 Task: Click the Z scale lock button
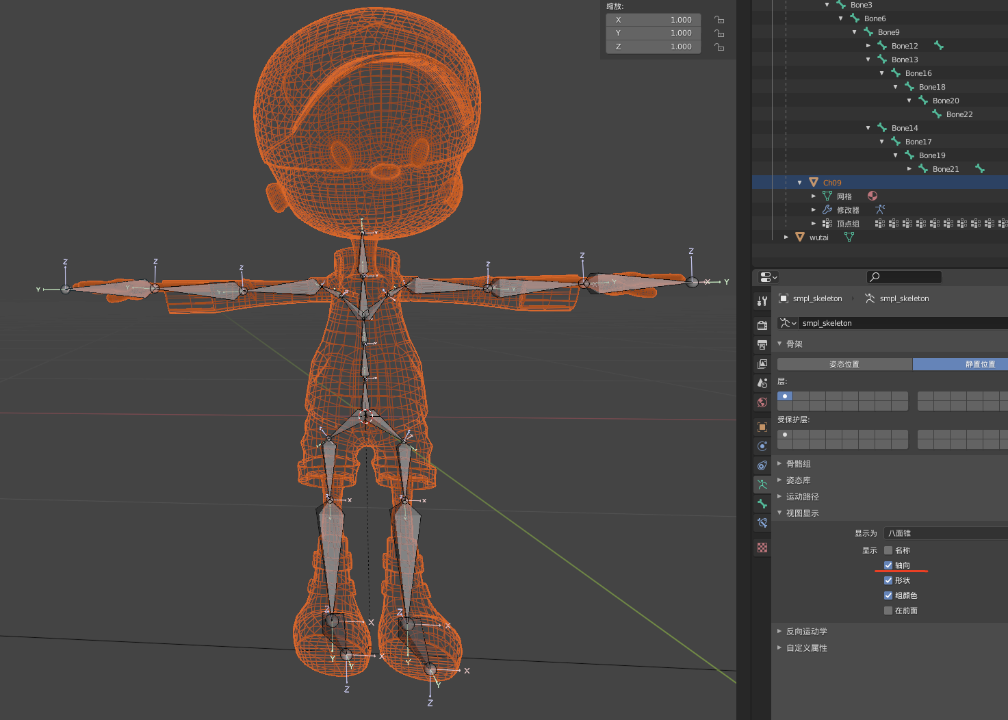(719, 46)
